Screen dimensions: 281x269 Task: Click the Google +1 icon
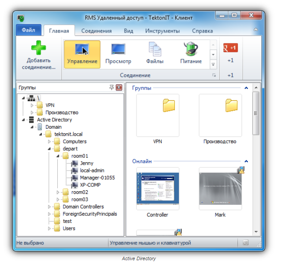[x=230, y=48]
